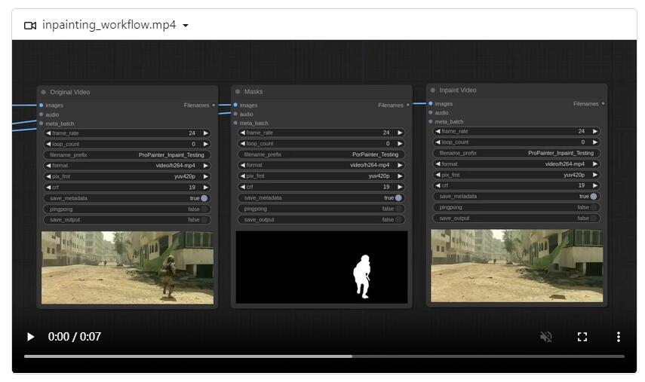Collapse the Inpaint Video node via its dot
This screenshot has height=382, width=645.
pyautogui.click(x=433, y=90)
